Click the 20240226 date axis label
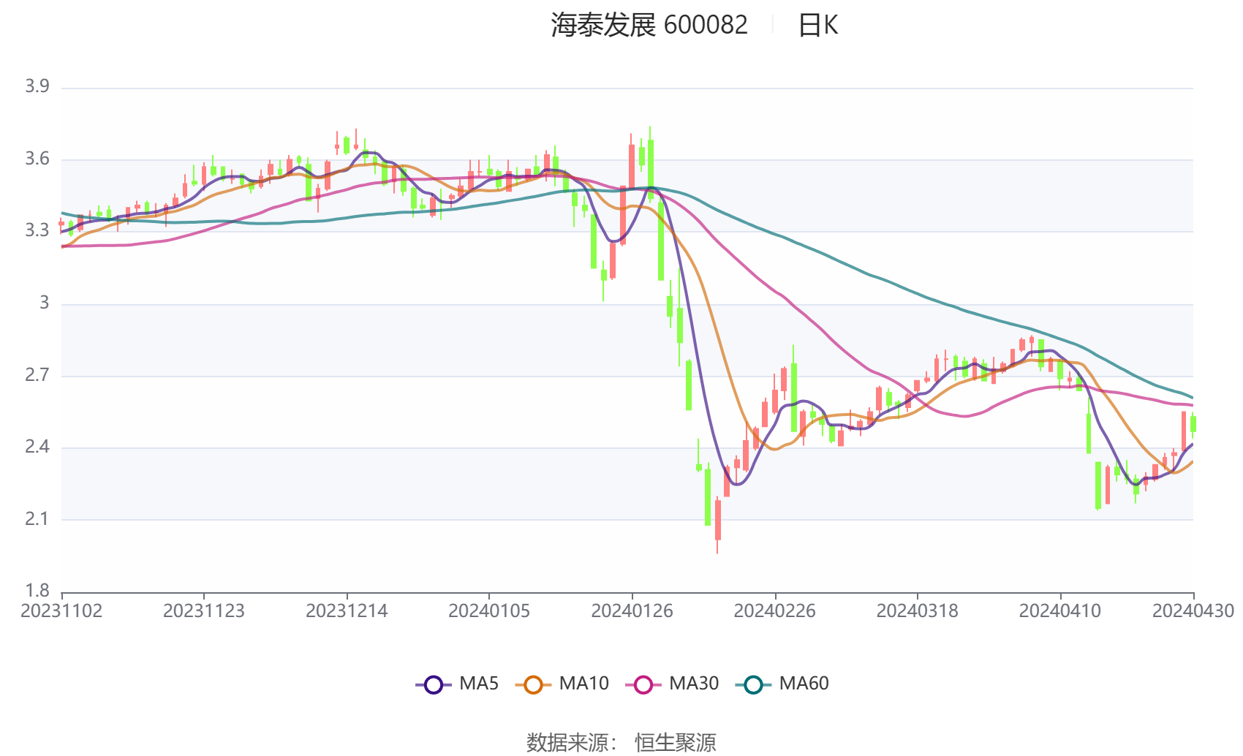The width and height of the screenshot is (1243, 756). (x=775, y=611)
